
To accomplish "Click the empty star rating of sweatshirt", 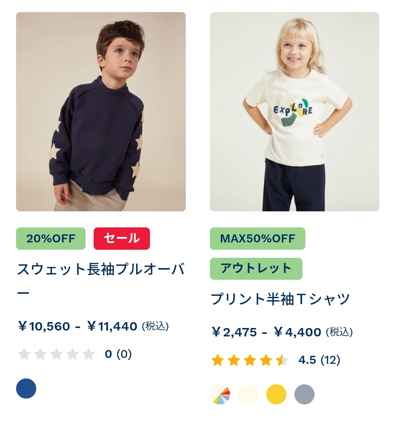I will [x=56, y=354].
